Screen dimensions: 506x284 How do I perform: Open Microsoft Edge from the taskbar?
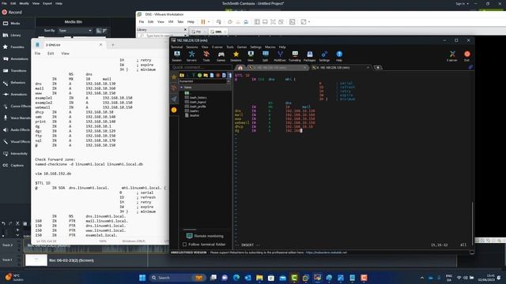[236, 278]
